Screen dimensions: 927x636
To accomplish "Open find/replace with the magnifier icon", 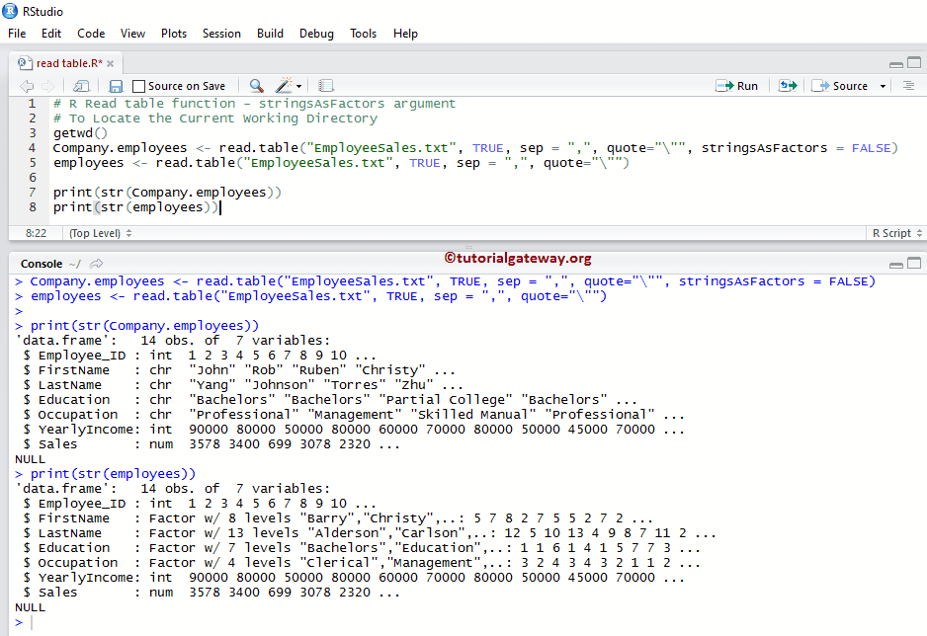I will [x=256, y=86].
